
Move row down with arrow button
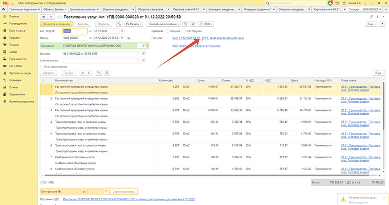pos(89,73)
